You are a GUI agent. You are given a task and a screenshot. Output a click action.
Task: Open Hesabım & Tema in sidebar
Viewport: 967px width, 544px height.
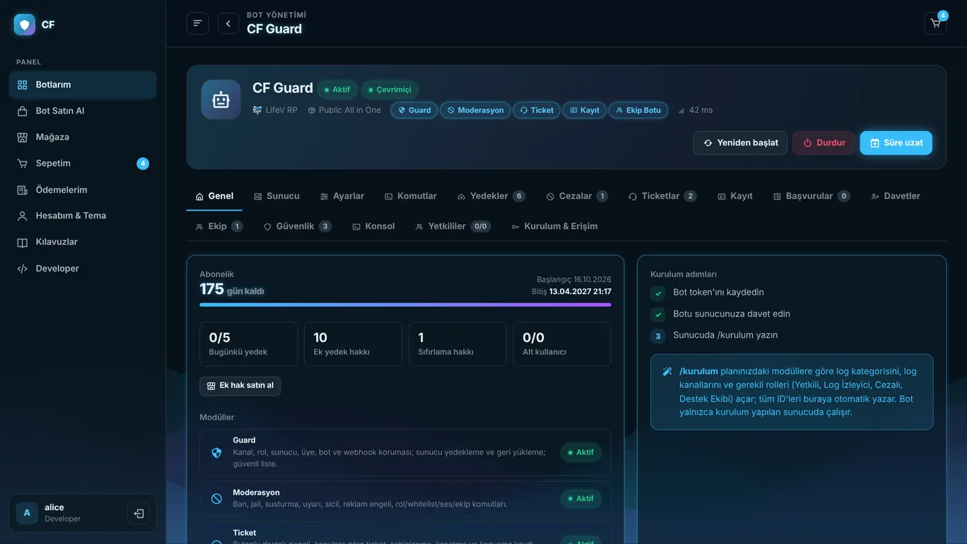pos(83,216)
